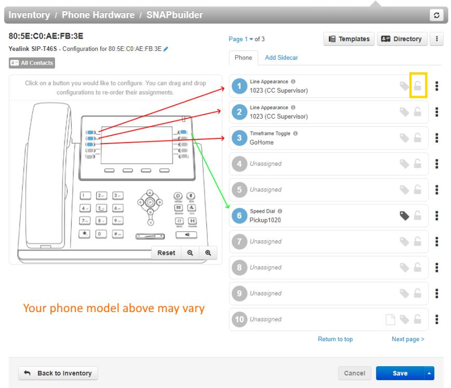Click the lock icon on Unassigned button 10
The width and height of the screenshot is (451, 388).
click(x=418, y=319)
